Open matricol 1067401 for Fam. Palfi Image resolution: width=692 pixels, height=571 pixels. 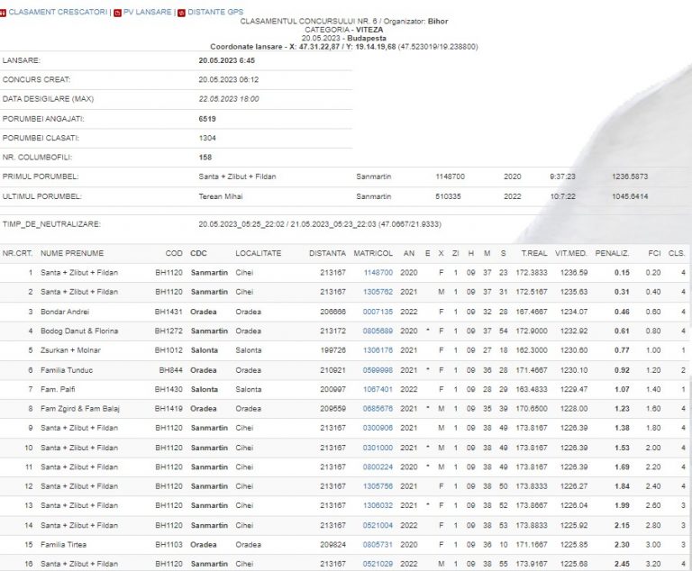(378, 390)
